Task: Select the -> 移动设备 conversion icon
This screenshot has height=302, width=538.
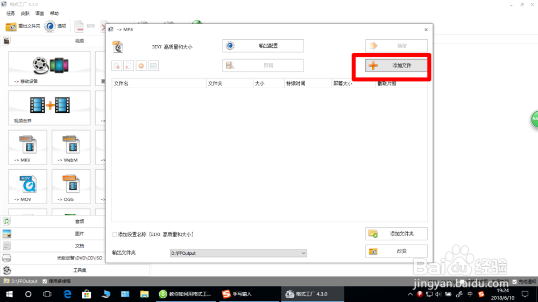Action: (49, 69)
